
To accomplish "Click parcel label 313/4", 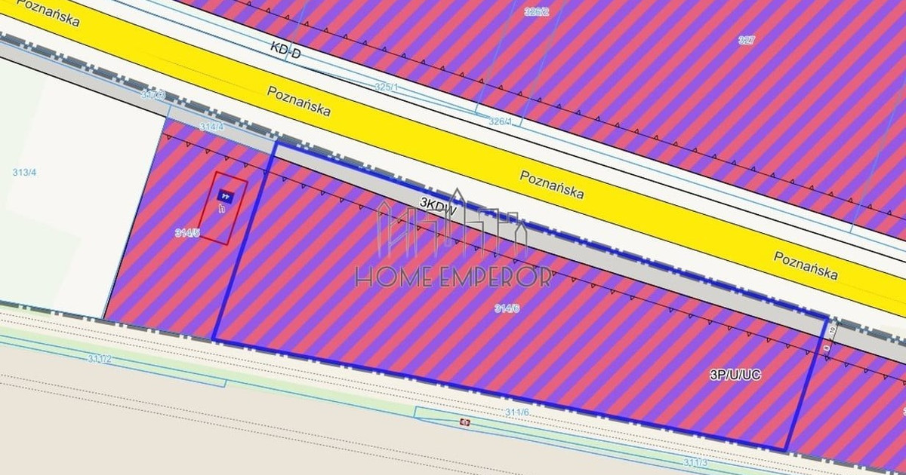I will coord(24,172).
